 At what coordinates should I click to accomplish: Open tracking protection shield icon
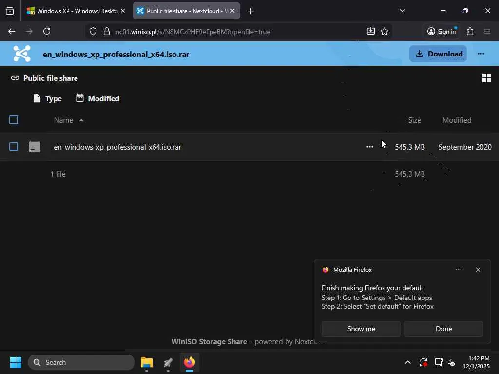pos(93,32)
